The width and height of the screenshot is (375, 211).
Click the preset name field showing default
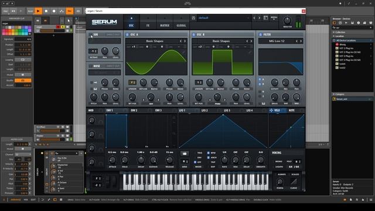224,18
